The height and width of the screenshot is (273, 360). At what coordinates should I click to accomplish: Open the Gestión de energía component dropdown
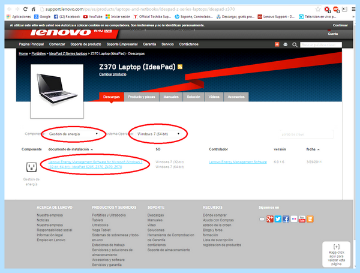[73, 134]
